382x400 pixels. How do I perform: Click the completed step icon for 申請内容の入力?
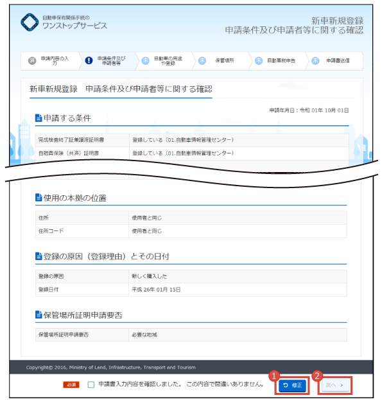pos(32,61)
